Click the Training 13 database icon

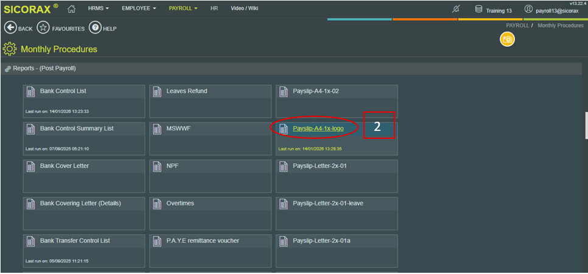(479, 10)
